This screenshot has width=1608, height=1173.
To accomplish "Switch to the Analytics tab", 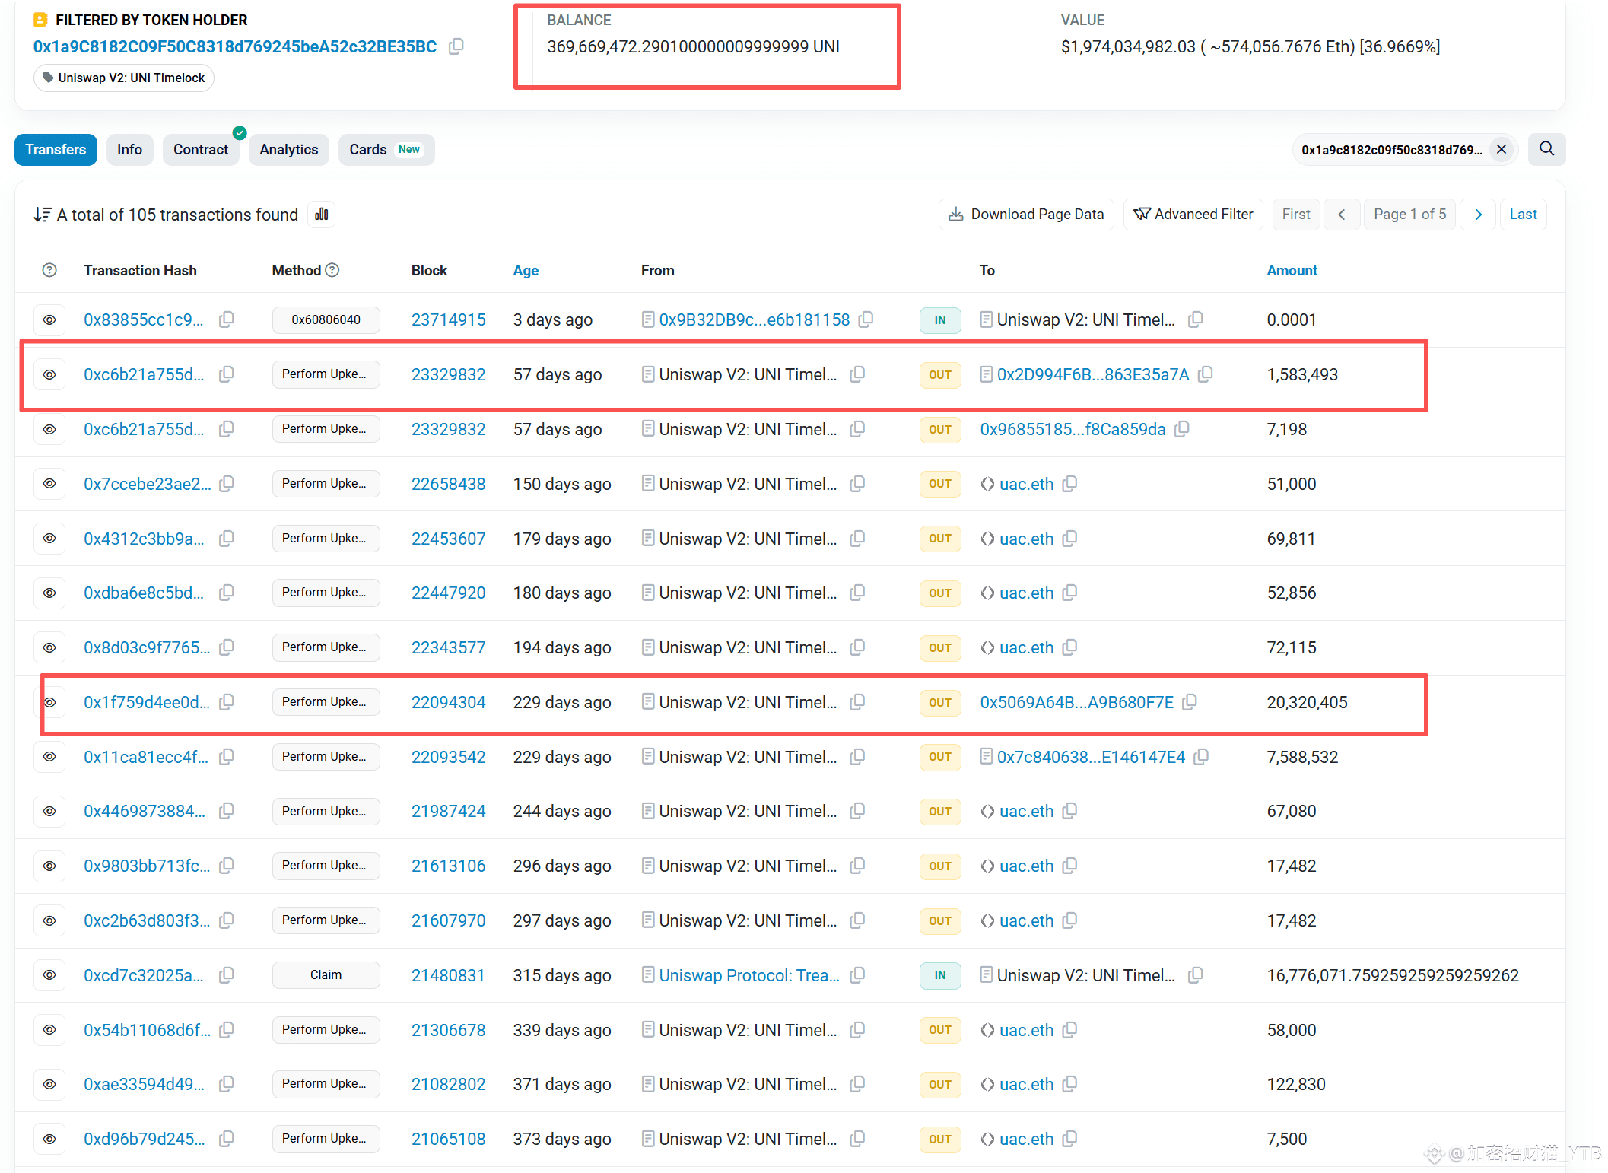I will (288, 150).
